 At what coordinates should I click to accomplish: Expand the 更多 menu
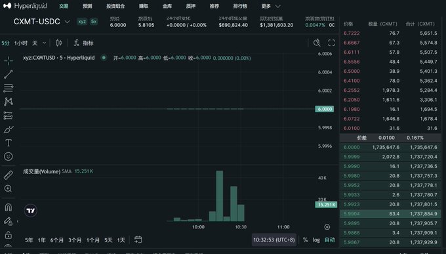pyautogui.click(x=270, y=6)
